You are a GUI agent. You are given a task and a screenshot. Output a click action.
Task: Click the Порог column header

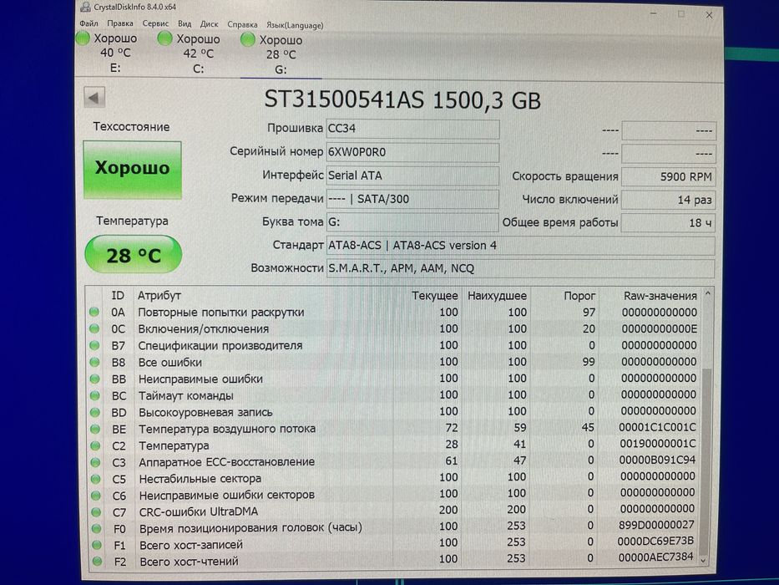[x=579, y=296]
